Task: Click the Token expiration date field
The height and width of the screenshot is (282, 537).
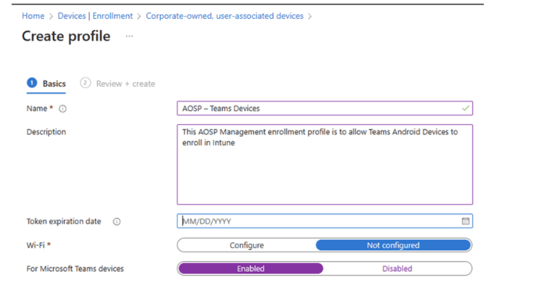Action: pyautogui.click(x=324, y=221)
